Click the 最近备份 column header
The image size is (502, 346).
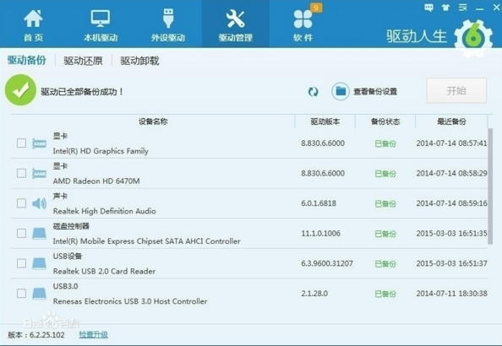[452, 122]
